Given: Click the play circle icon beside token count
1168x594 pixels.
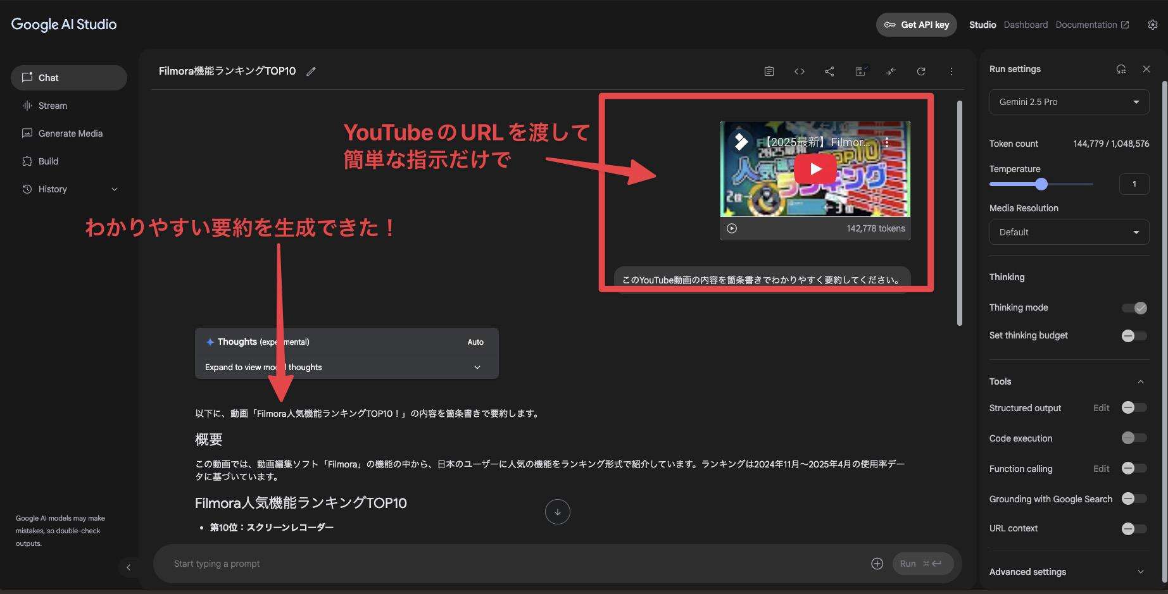Looking at the screenshot, I should click(732, 228).
